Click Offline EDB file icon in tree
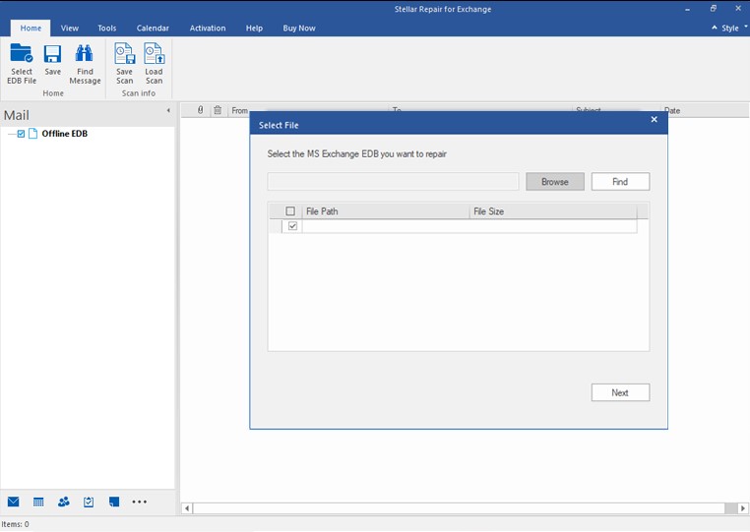The height and width of the screenshot is (532, 750). 33,134
